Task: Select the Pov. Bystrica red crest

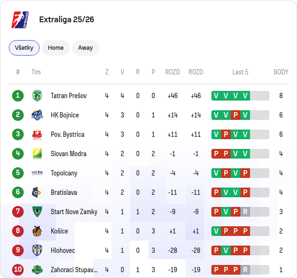Action: coord(37,134)
